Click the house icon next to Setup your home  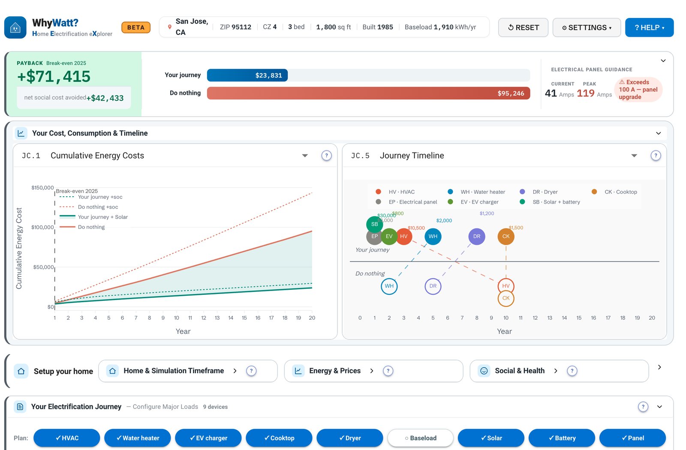tap(21, 371)
